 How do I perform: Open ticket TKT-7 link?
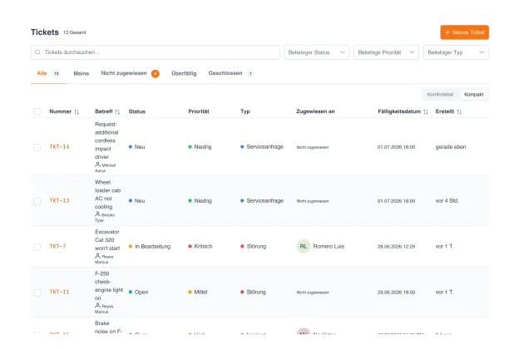[x=57, y=247]
